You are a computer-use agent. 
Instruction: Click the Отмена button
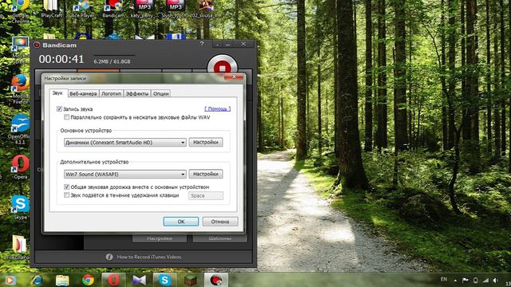[x=220, y=222]
